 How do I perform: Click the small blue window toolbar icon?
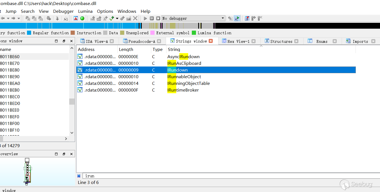(247, 18)
